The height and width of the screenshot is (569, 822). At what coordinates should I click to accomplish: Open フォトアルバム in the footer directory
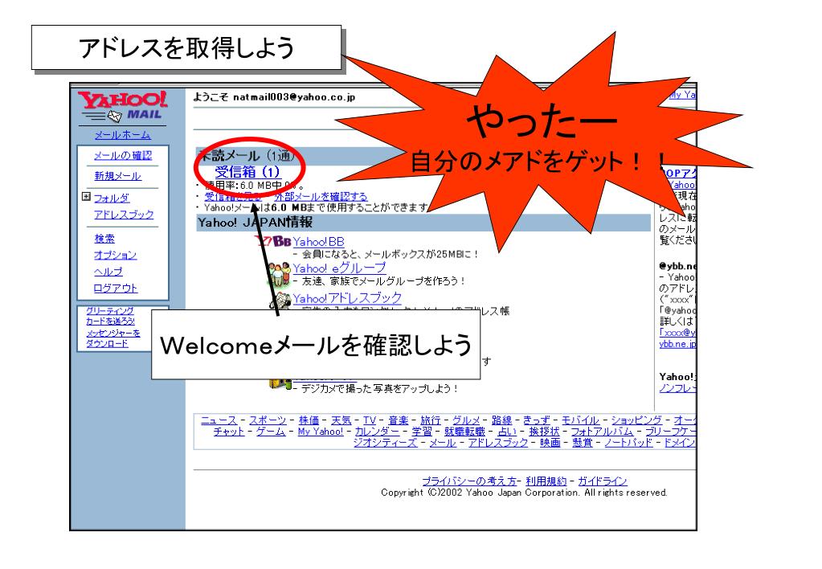click(x=602, y=431)
